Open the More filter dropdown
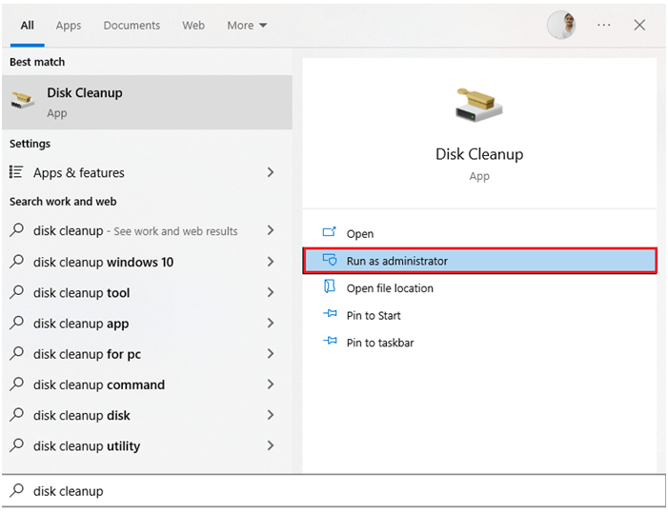The image size is (668, 512). tap(247, 26)
